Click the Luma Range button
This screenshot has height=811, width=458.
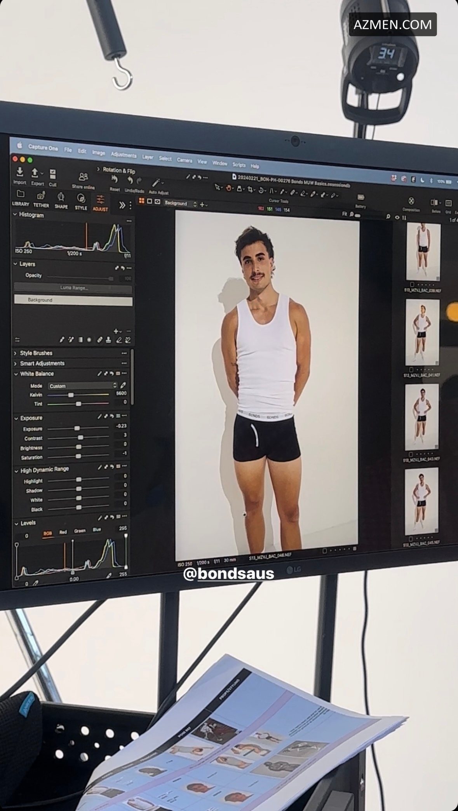pyautogui.click(x=73, y=288)
